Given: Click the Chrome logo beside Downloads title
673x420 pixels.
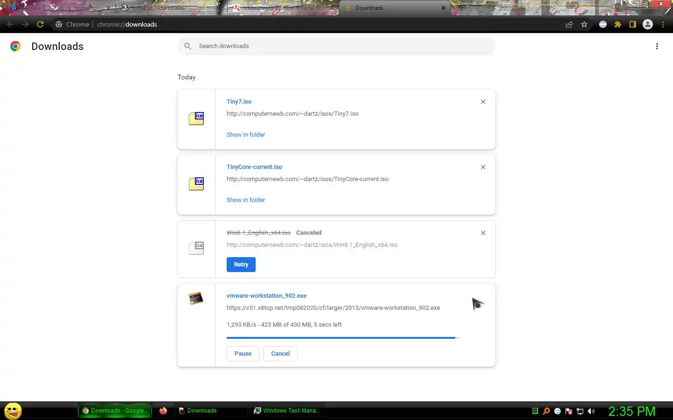Looking at the screenshot, I should [x=15, y=46].
